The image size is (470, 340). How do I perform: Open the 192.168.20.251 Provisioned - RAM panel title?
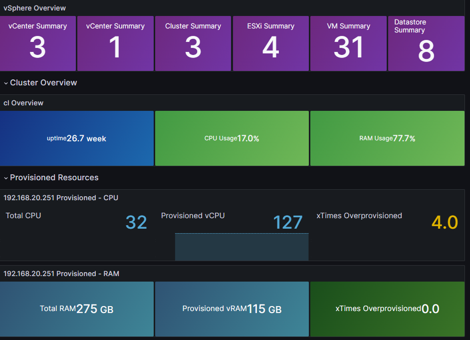tap(61, 274)
